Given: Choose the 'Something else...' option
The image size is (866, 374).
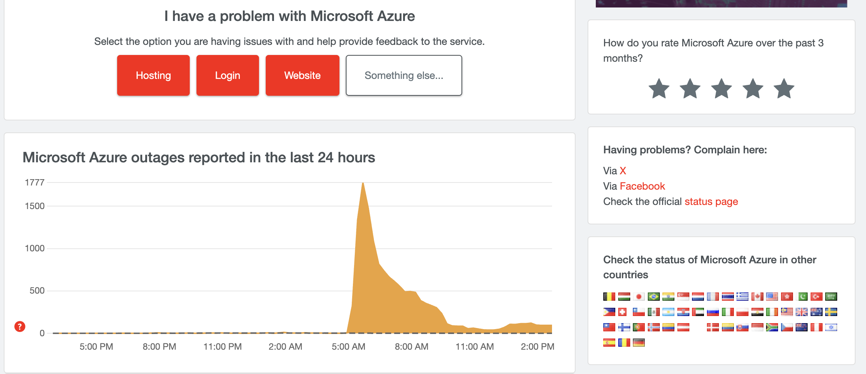Looking at the screenshot, I should pyautogui.click(x=404, y=75).
